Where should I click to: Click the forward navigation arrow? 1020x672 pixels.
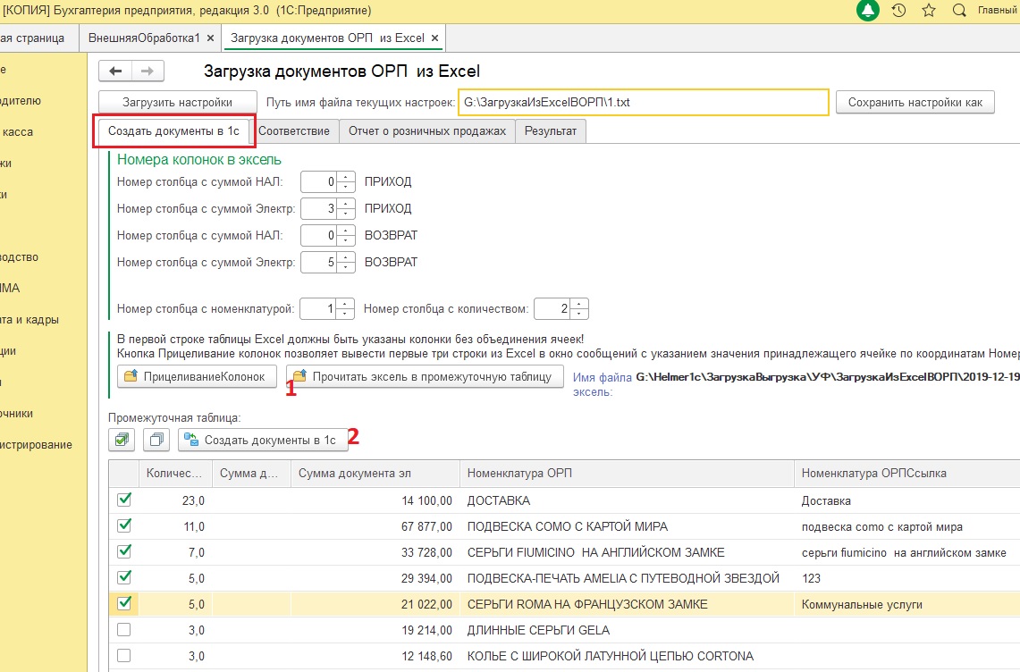[148, 71]
